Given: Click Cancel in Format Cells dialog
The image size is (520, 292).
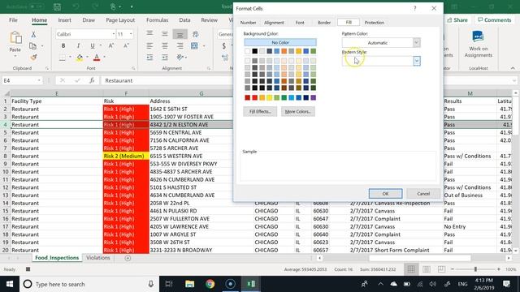Looking at the screenshot, I should 423,194.
